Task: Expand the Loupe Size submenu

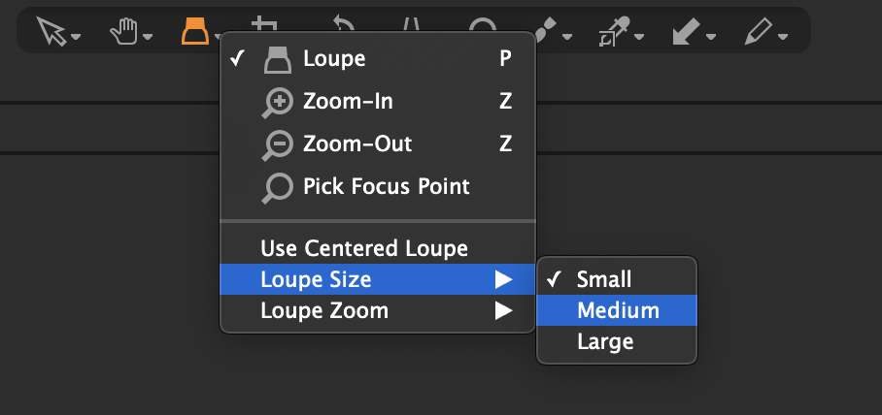Action: [377, 279]
